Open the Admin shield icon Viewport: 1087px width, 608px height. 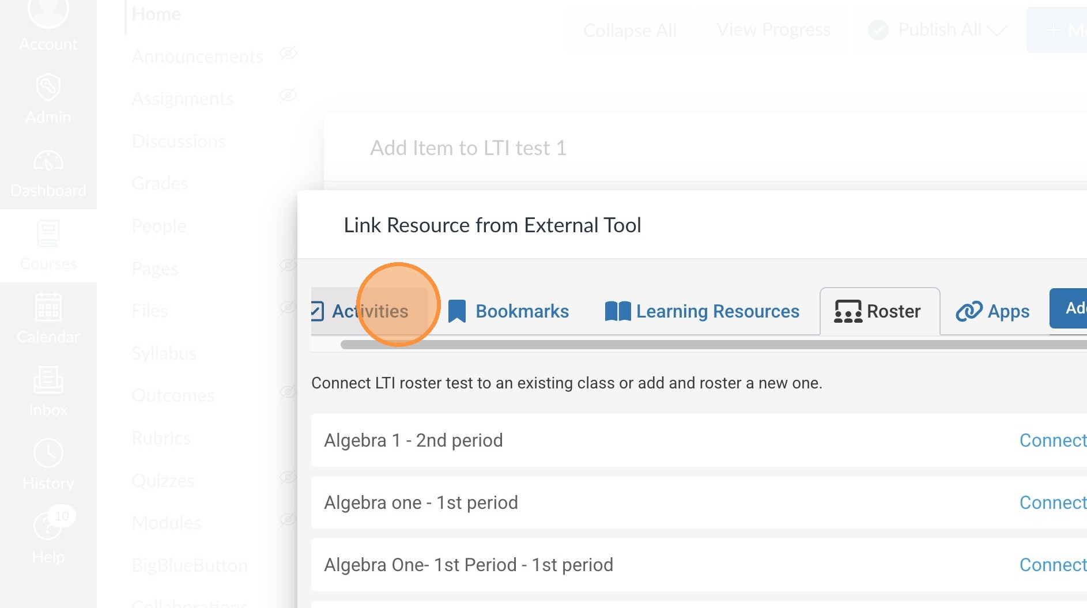(48, 88)
